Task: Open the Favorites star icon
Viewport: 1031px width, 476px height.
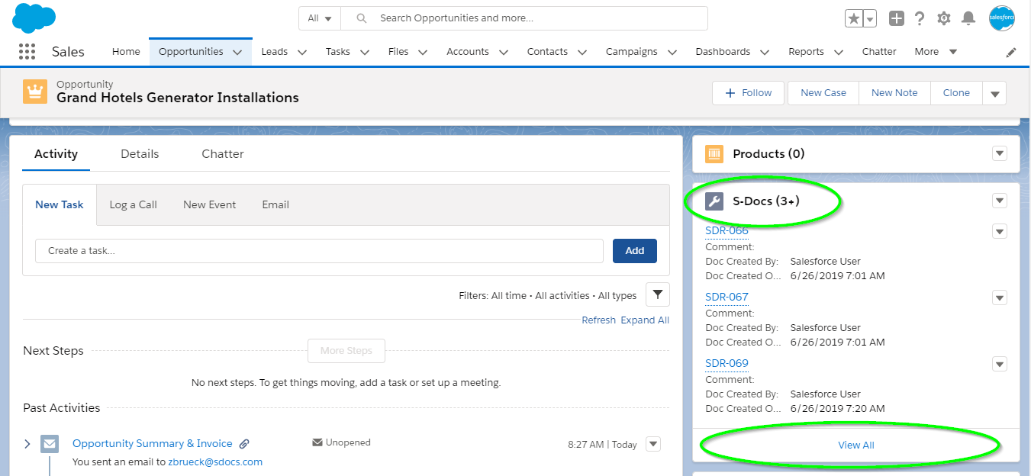Action: [x=853, y=18]
